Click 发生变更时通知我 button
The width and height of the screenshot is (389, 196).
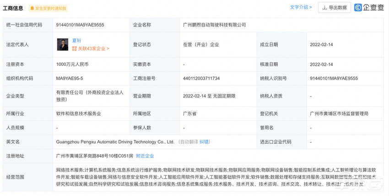tap(48, 8)
